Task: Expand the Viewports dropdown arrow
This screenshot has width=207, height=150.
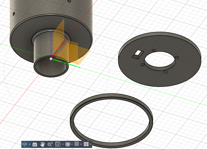Action: [x=90, y=144]
